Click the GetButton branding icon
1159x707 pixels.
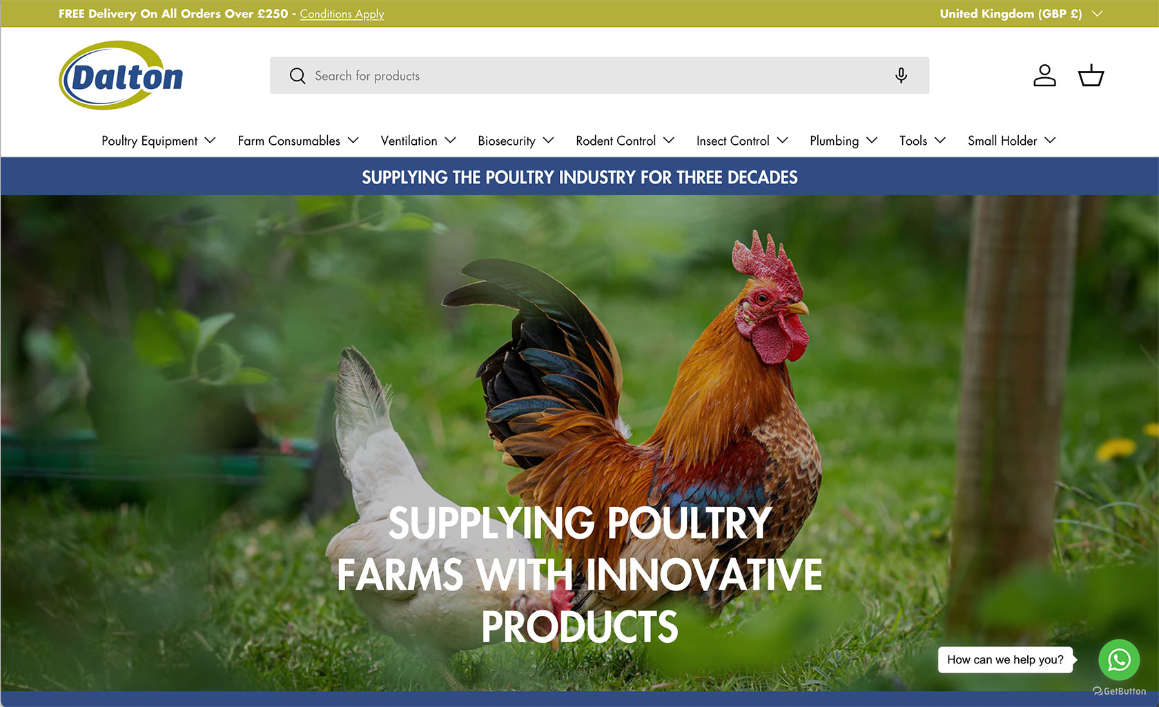[1120, 691]
